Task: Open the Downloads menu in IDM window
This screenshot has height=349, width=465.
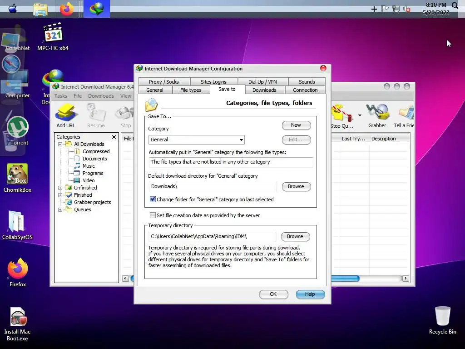Action: pos(101,96)
